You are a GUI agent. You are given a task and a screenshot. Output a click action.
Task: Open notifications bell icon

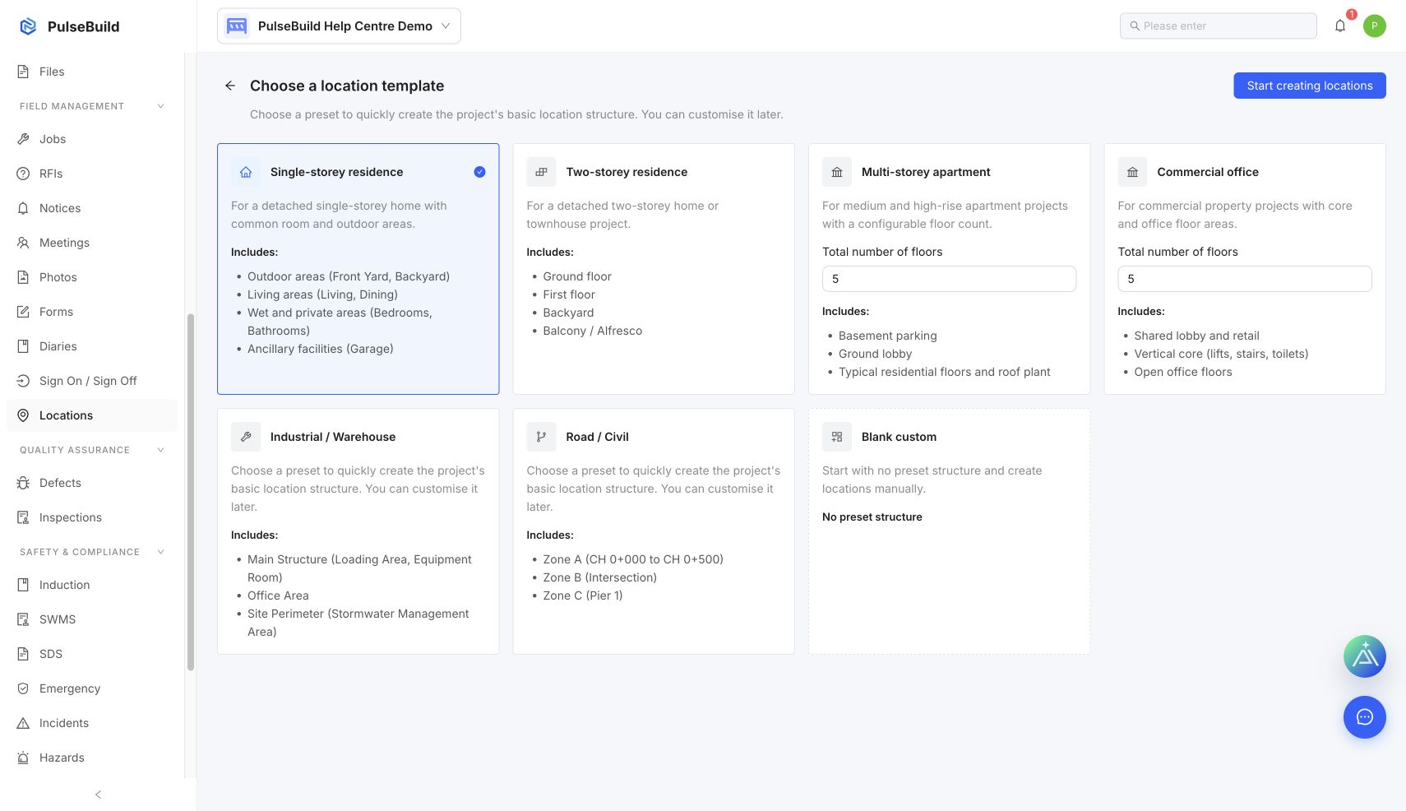(x=1340, y=26)
